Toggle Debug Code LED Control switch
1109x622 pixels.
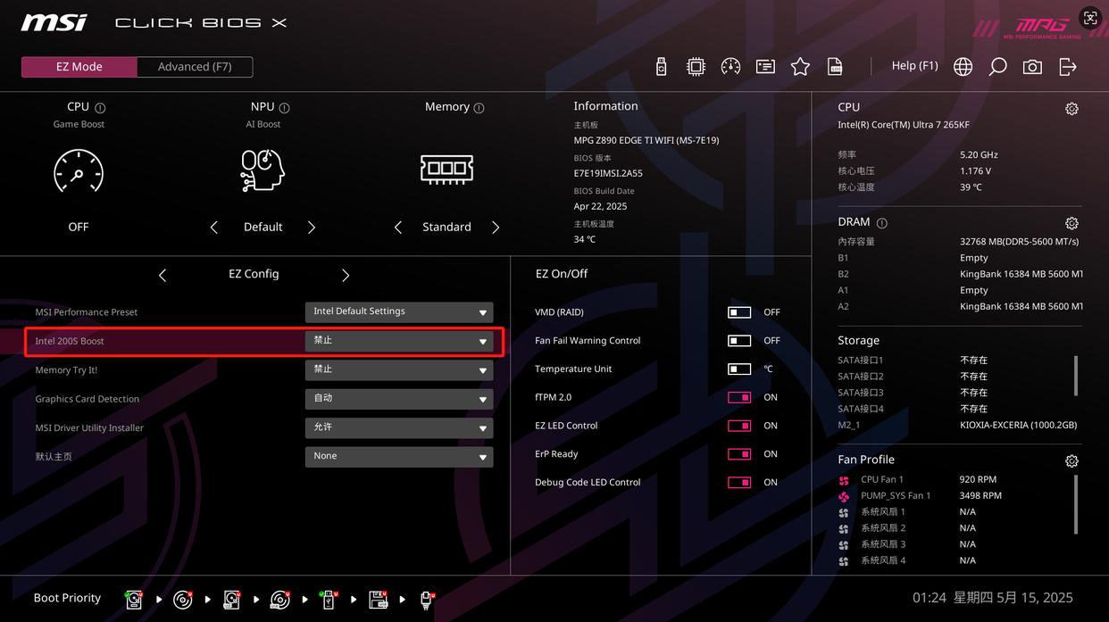[739, 483]
